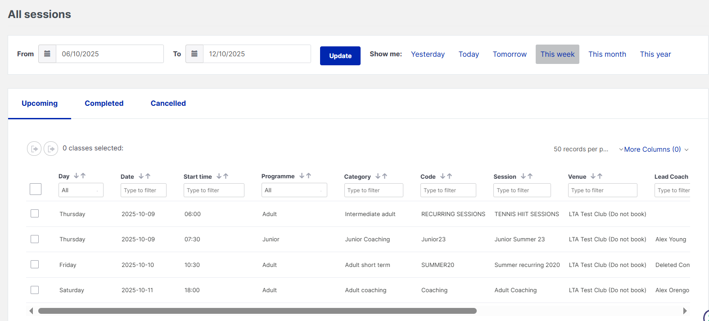Show sessions for This month
The width and height of the screenshot is (709, 321).
tap(607, 54)
